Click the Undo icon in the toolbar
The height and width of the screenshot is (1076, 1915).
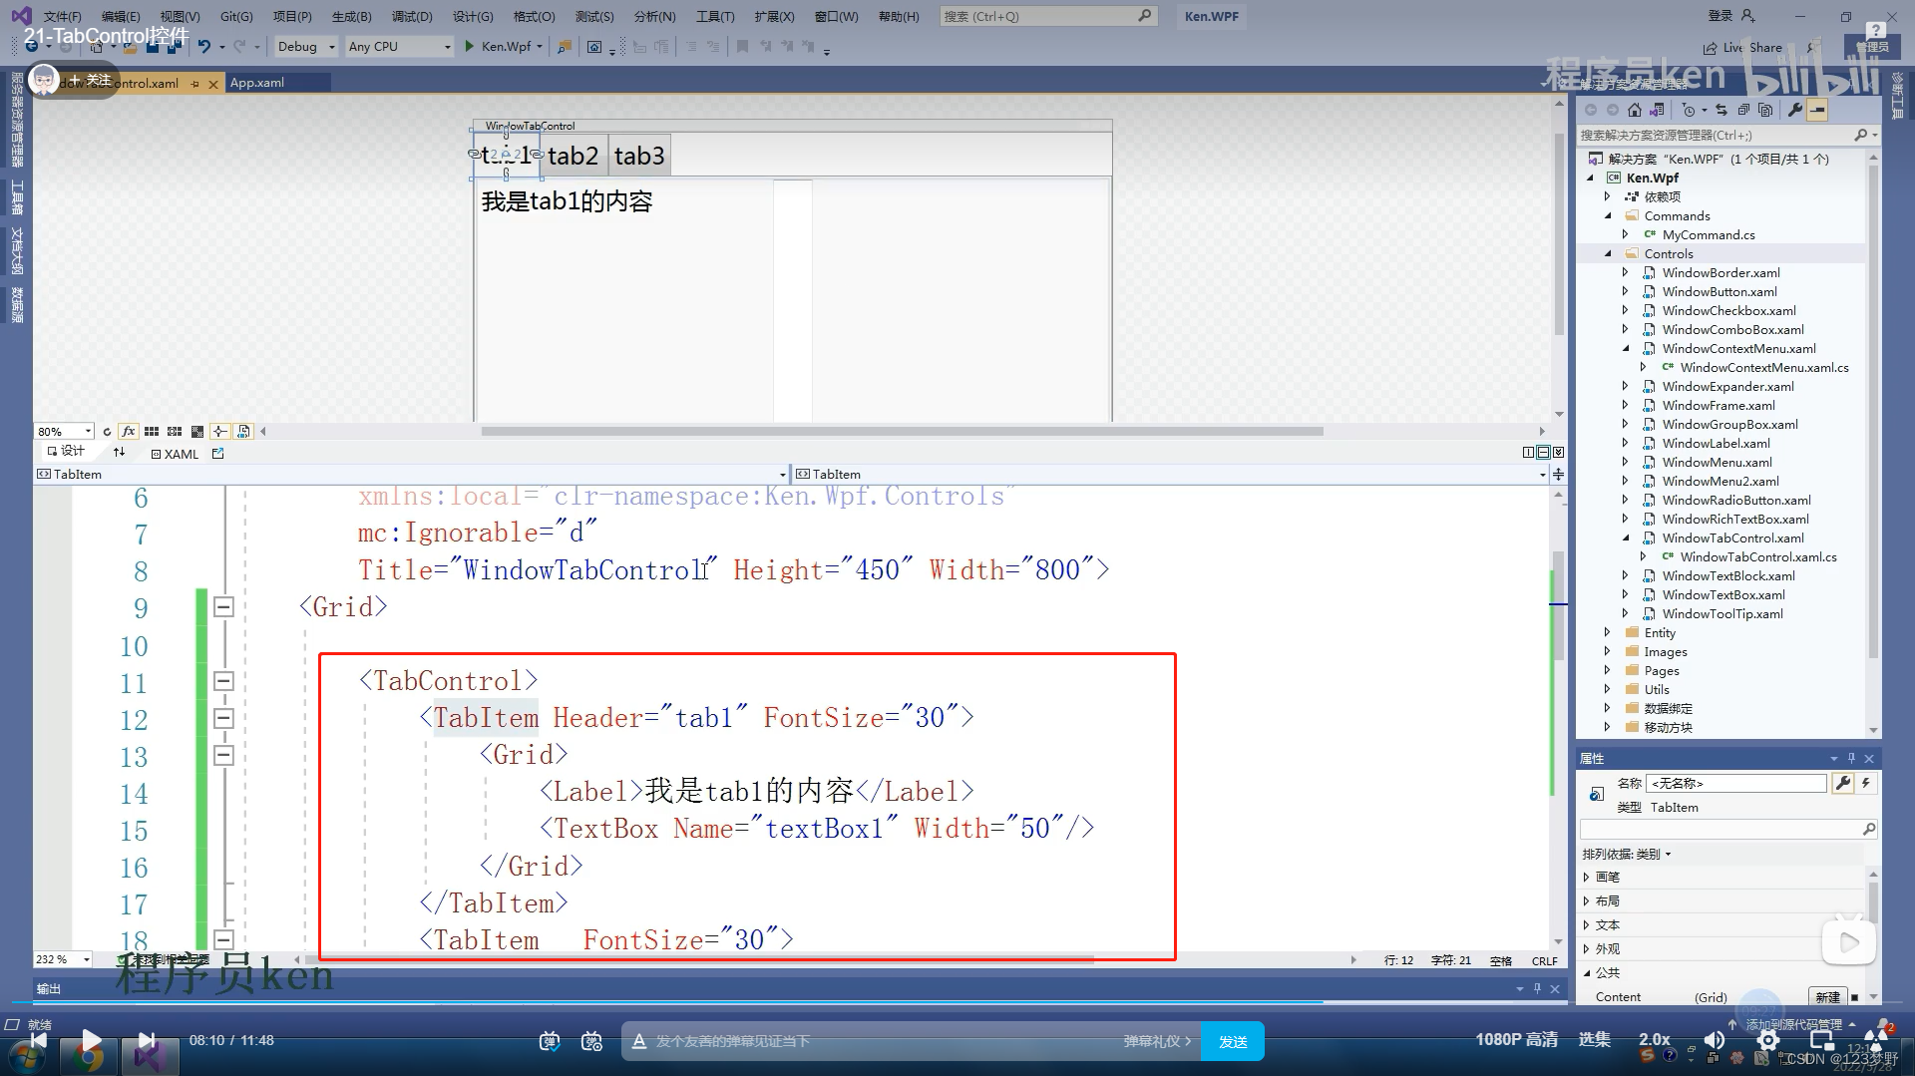click(204, 46)
